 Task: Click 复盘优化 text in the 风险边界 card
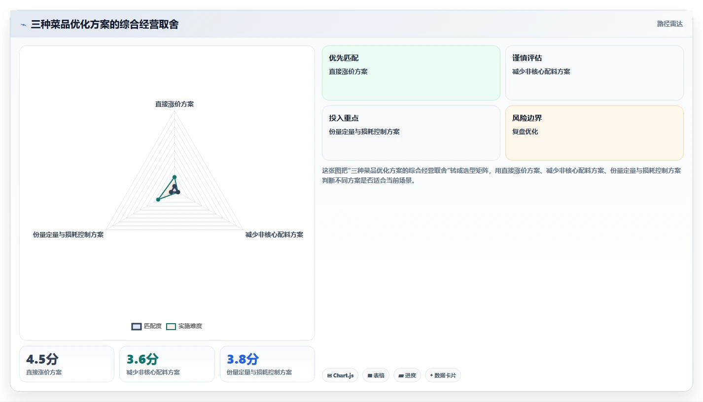(525, 132)
